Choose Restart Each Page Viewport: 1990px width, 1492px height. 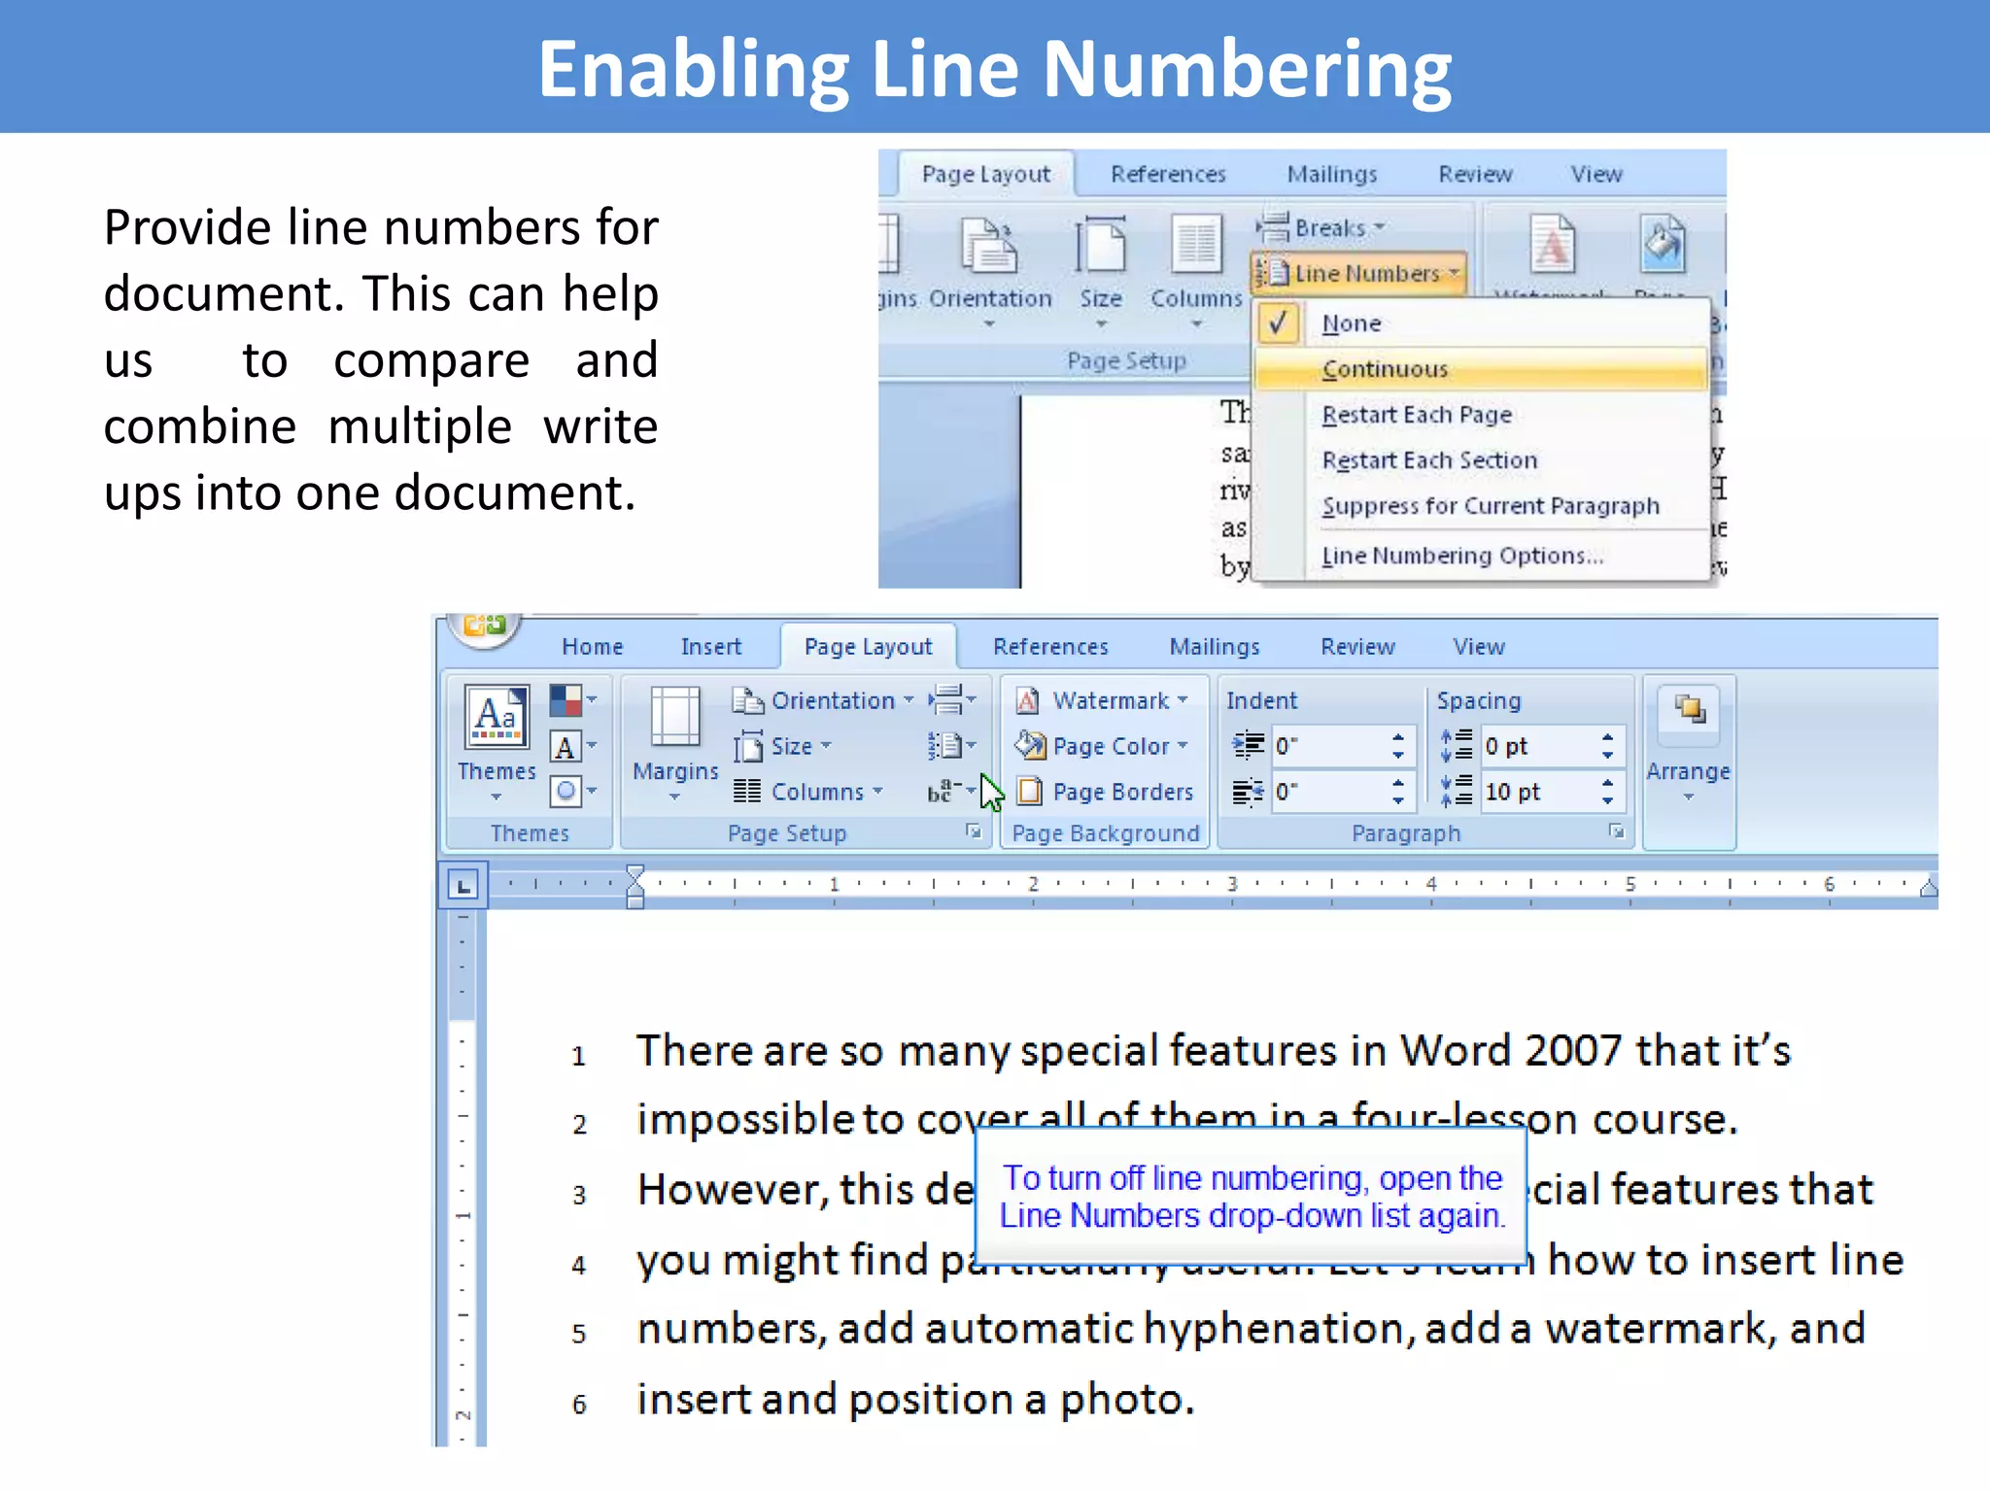[x=1481, y=415]
